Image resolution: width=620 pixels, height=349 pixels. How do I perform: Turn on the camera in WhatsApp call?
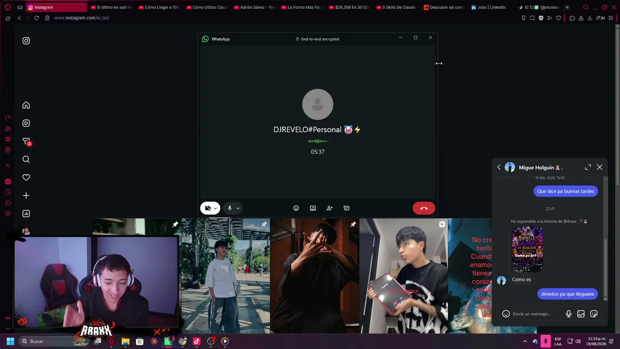(207, 208)
